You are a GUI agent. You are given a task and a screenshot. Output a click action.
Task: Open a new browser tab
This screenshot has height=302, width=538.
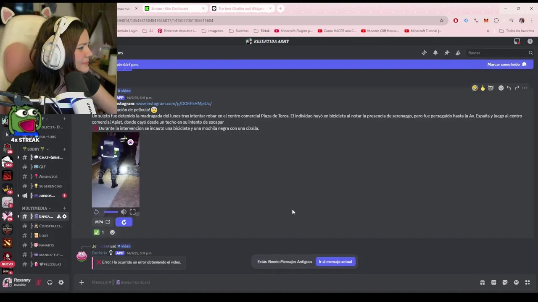click(x=280, y=8)
